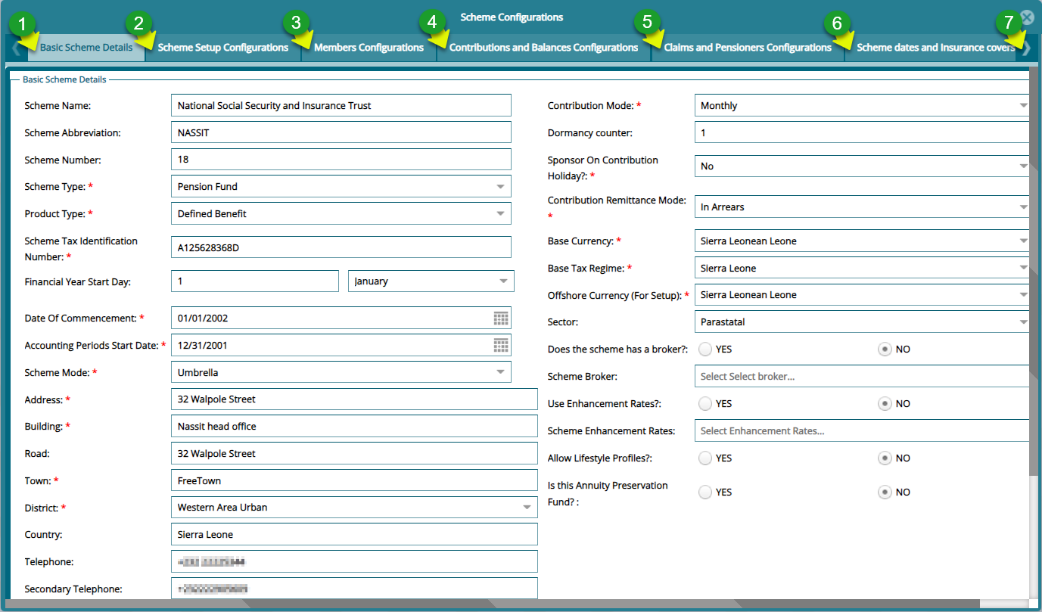Open the Accounting Periods Start Date calendar
The width and height of the screenshot is (1042, 612).
pyautogui.click(x=501, y=345)
